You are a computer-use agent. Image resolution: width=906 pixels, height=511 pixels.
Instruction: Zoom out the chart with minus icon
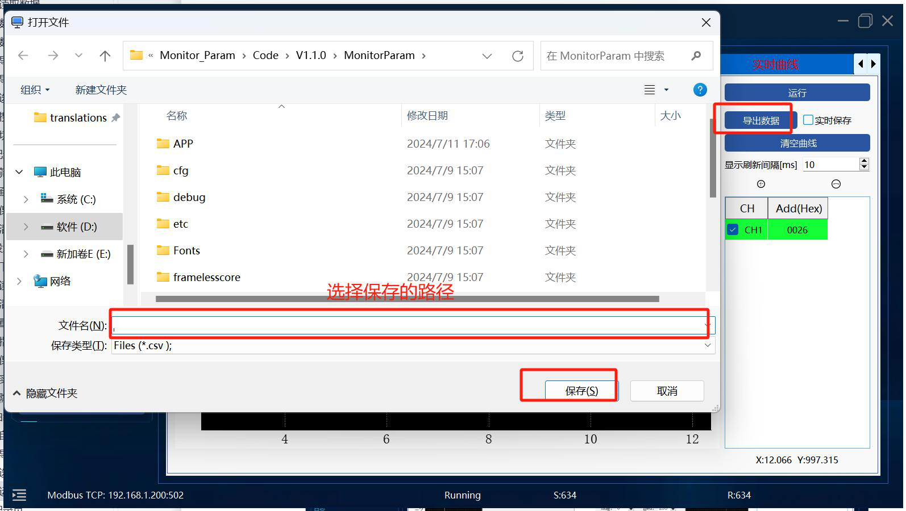(836, 184)
